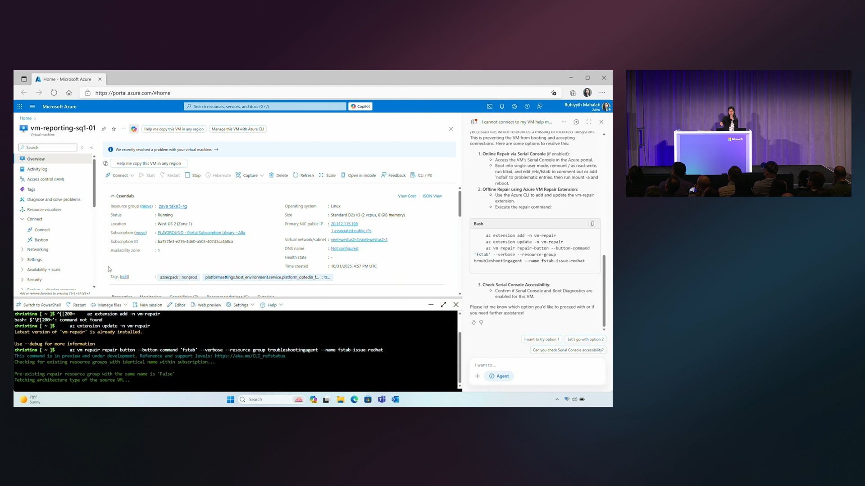Click the thumbs up feedback icon
This screenshot has width=865, height=486.
(x=473, y=322)
